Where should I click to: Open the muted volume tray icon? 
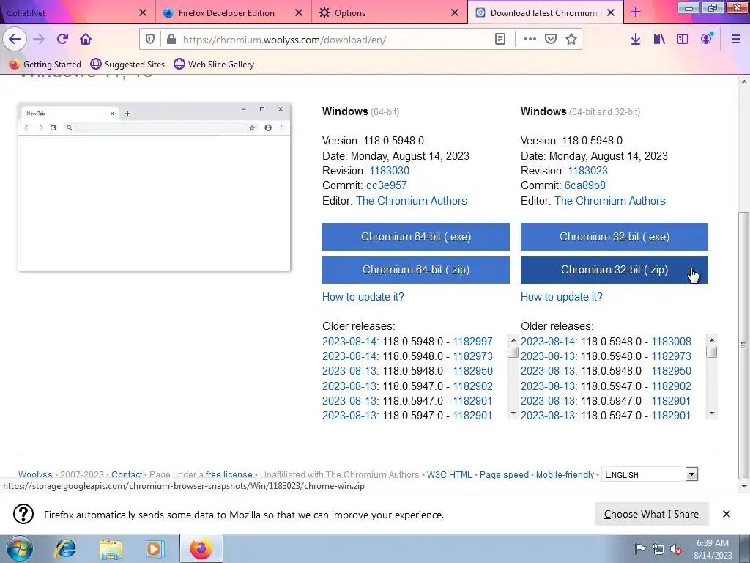point(676,549)
